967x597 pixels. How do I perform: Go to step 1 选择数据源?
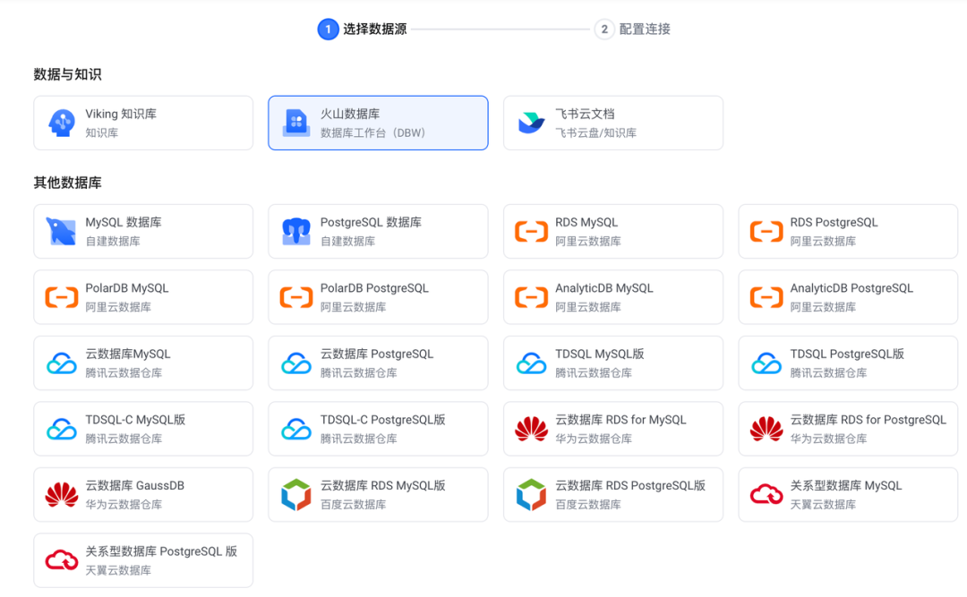coord(362,29)
